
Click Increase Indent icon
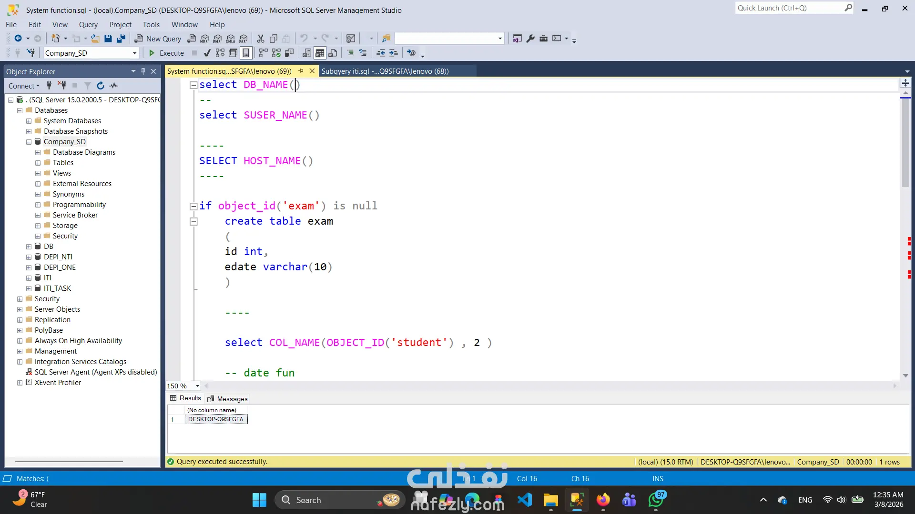coord(393,53)
